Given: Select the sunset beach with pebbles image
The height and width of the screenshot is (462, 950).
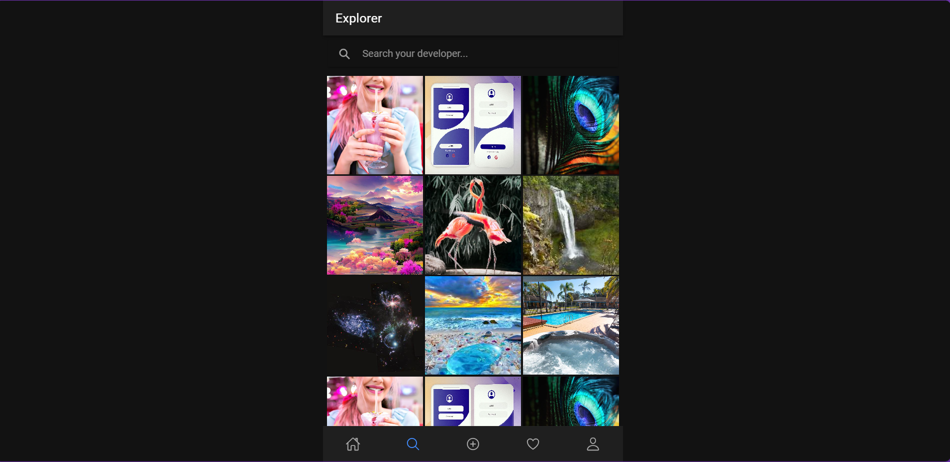Looking at the screenshot, I should 473,325.
